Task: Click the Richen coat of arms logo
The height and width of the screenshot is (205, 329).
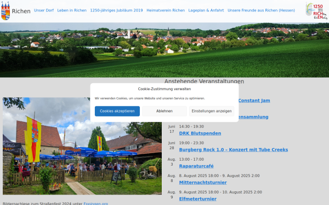Action: pos(5,11)
